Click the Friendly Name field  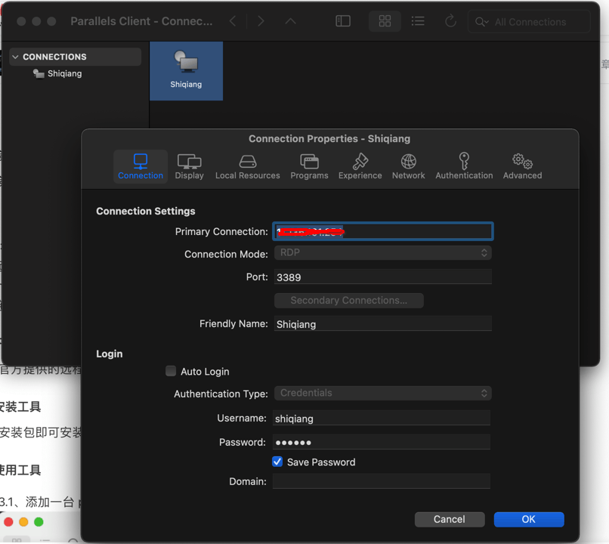(383, 323)
